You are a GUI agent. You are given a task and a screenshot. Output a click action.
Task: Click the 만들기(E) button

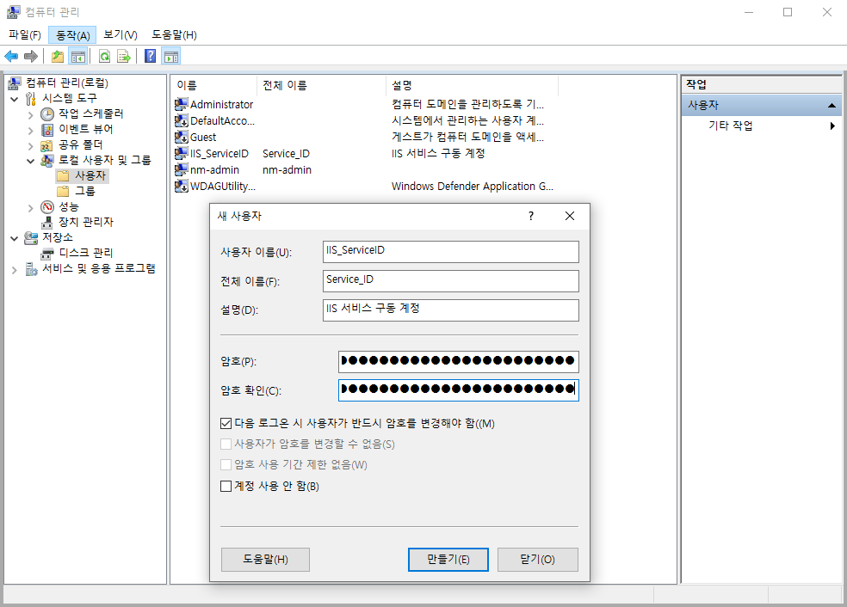(448, 560)
